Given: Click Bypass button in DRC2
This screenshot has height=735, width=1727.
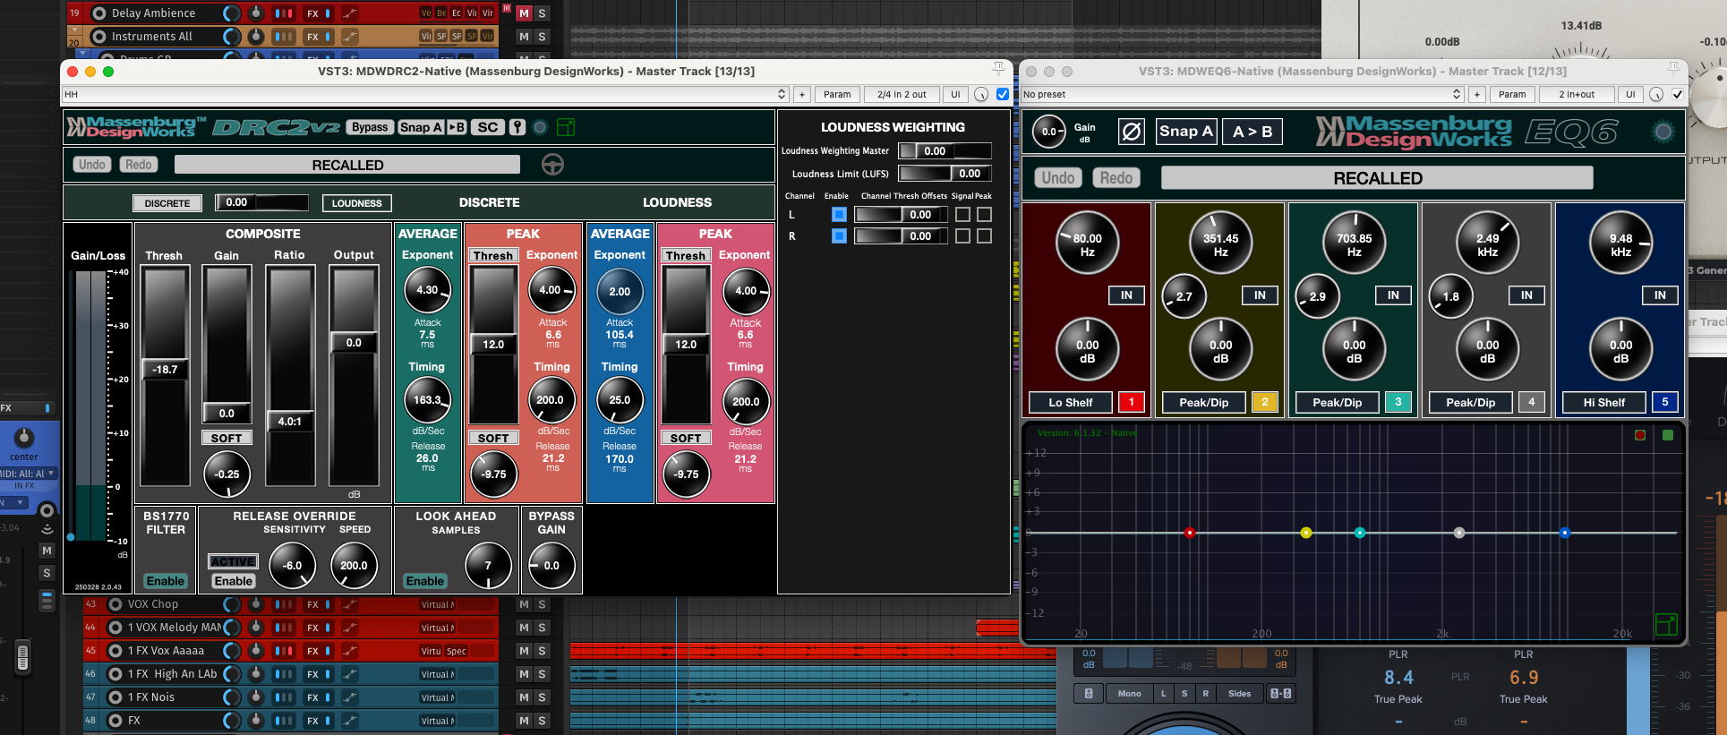Looking at the screenshot, I should coord(370,127).
